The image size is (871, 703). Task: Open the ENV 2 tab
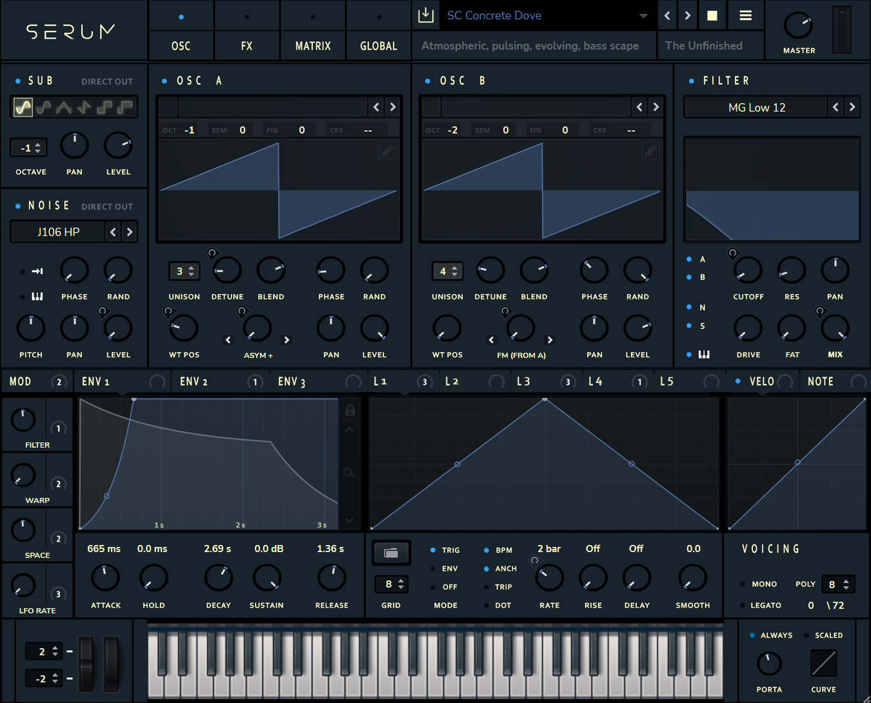194,381
